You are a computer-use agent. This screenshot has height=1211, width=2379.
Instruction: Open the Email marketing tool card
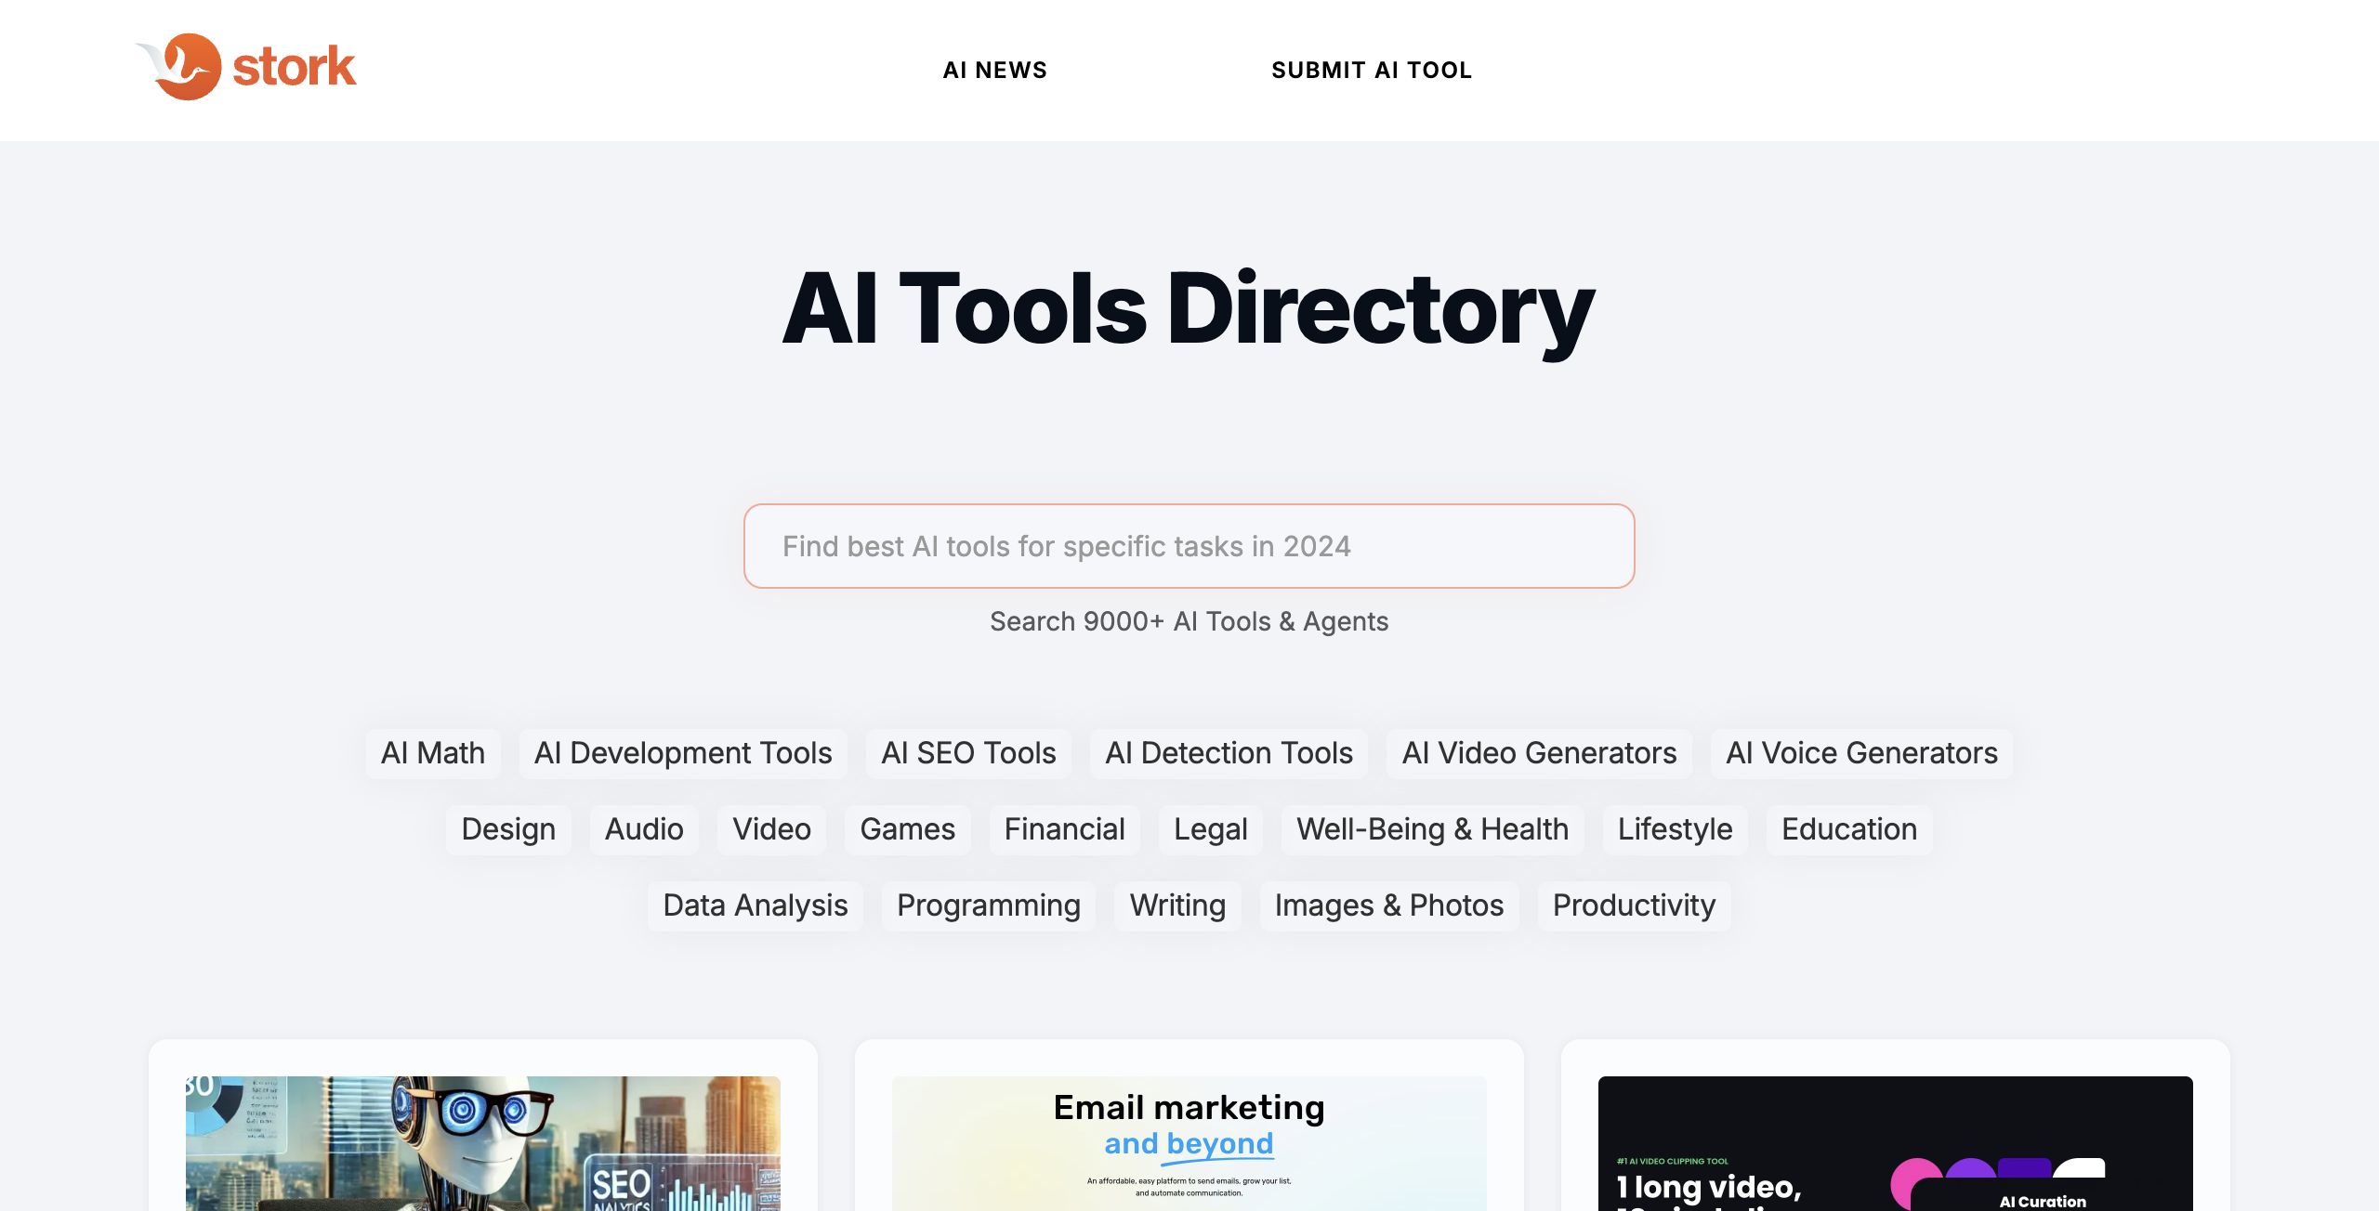coord(1189,1143)
